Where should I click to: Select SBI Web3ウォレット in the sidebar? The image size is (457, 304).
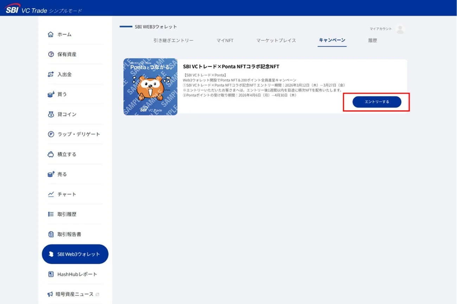(75, 254)
